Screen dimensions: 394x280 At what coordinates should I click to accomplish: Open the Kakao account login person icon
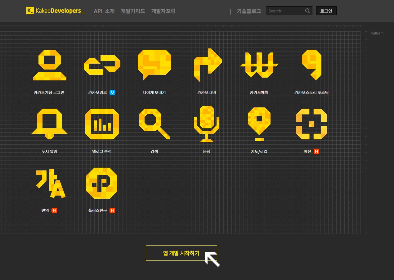pos(49,65)
